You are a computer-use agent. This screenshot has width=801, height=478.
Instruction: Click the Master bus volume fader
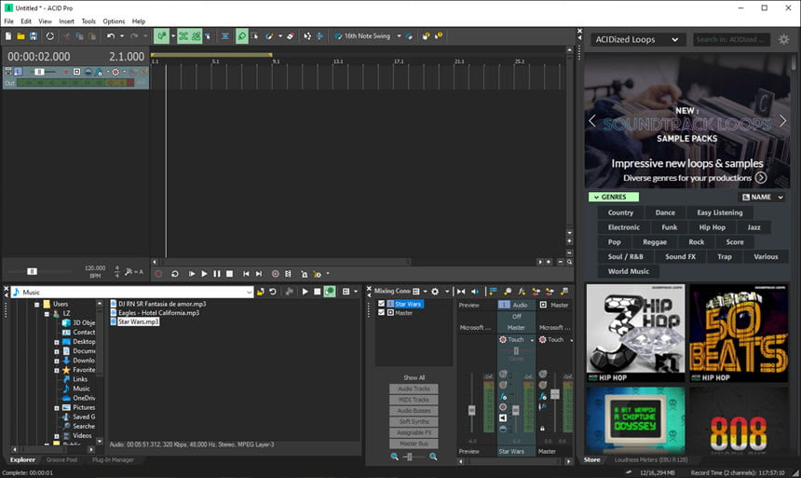(x=555, y=393)
